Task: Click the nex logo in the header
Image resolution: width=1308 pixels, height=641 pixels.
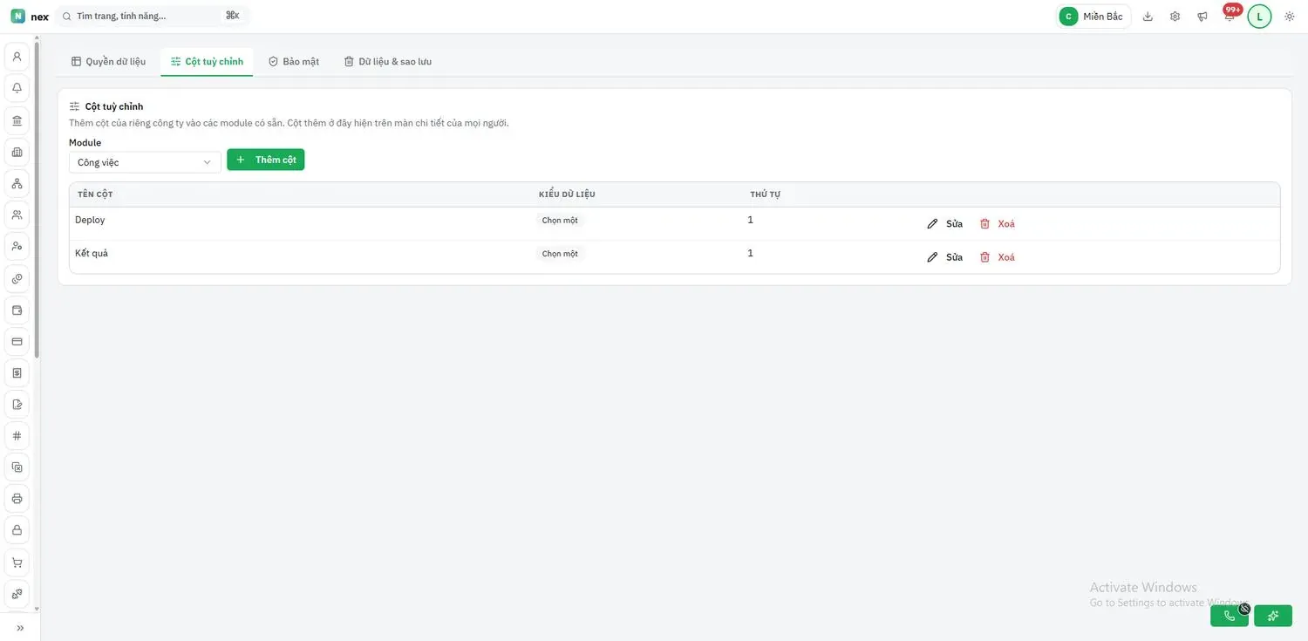Action: pos(30,17)
